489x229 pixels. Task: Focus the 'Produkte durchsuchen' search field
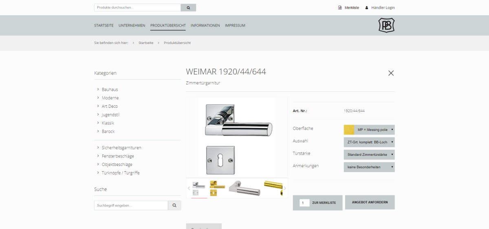[x=137, y=8]
